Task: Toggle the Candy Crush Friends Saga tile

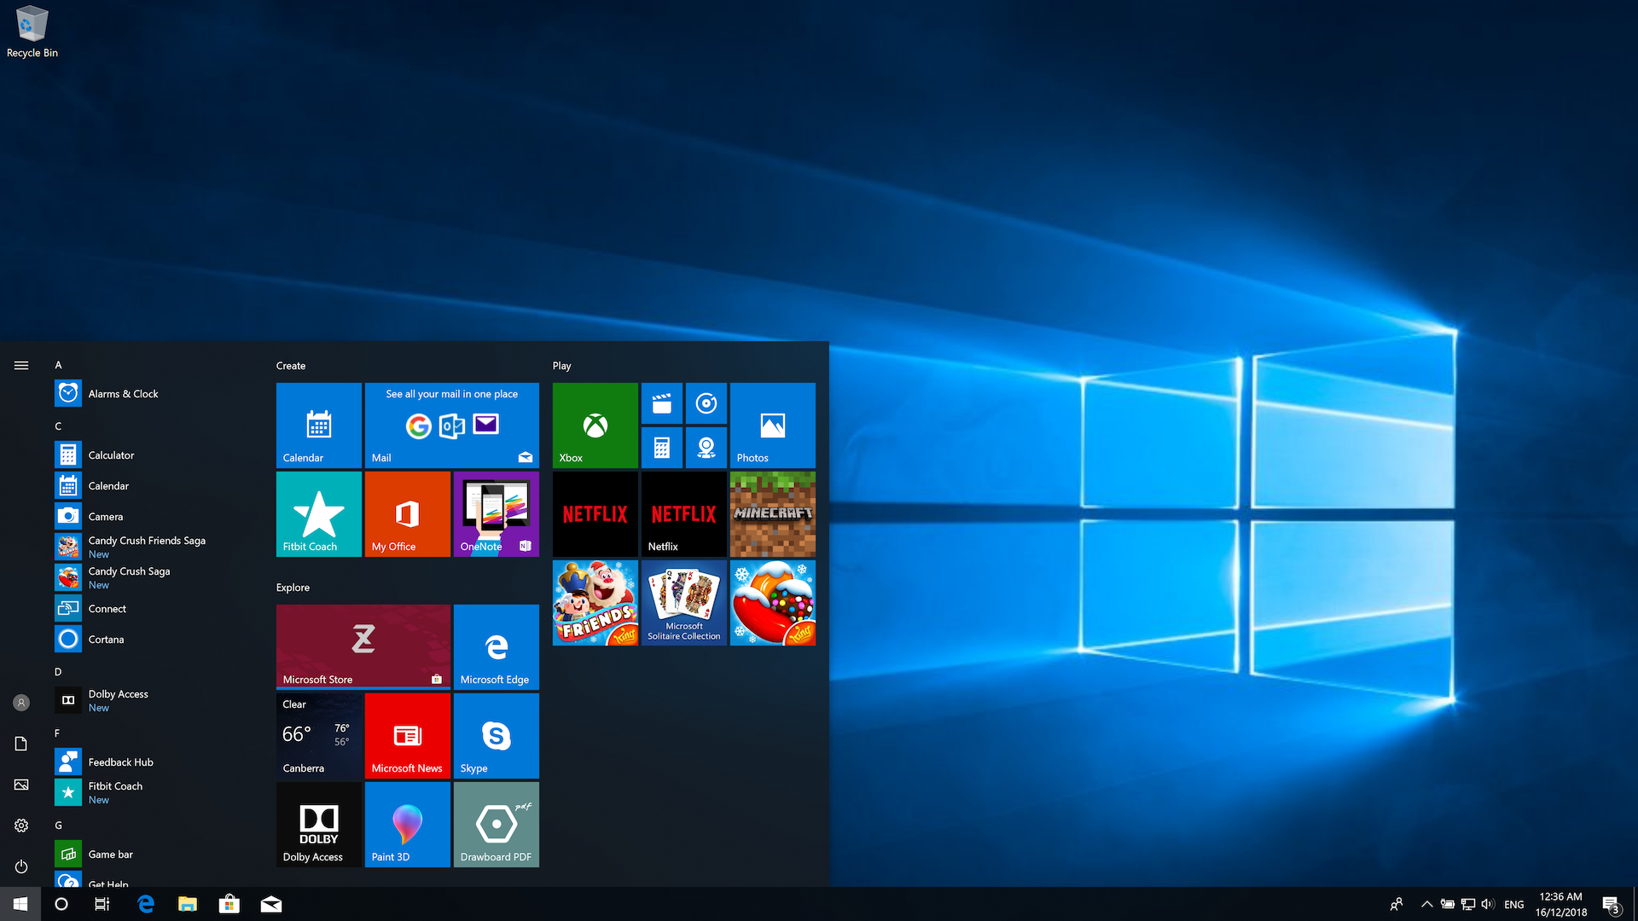Action: point(593,603)
